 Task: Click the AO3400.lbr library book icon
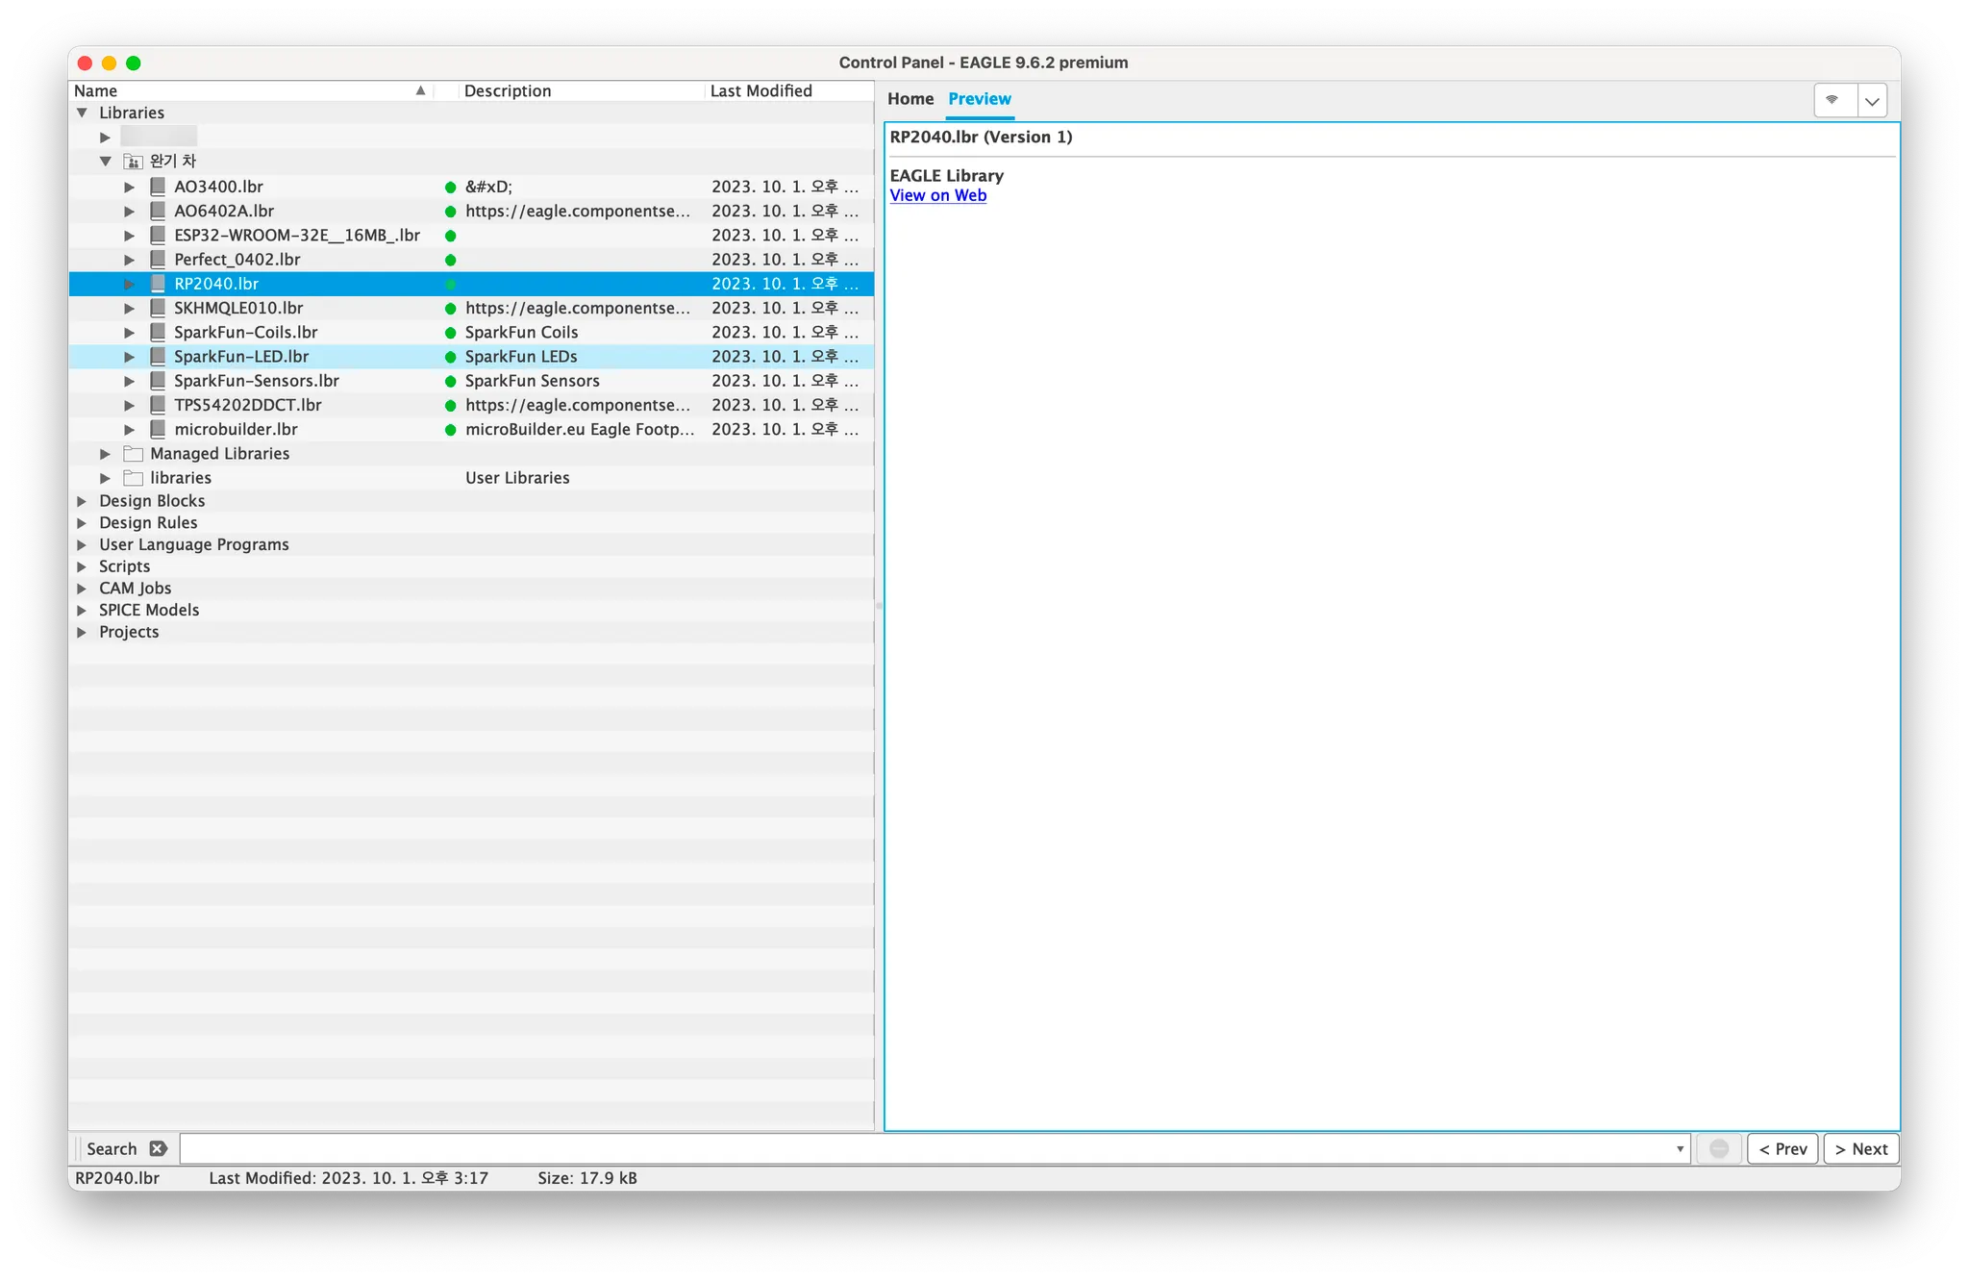[158, 187]
